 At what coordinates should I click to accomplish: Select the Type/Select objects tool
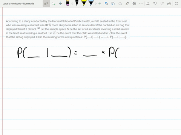tap(46, 3)
